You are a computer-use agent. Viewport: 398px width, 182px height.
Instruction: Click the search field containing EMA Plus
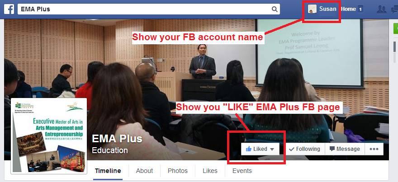tap(148, 9)
